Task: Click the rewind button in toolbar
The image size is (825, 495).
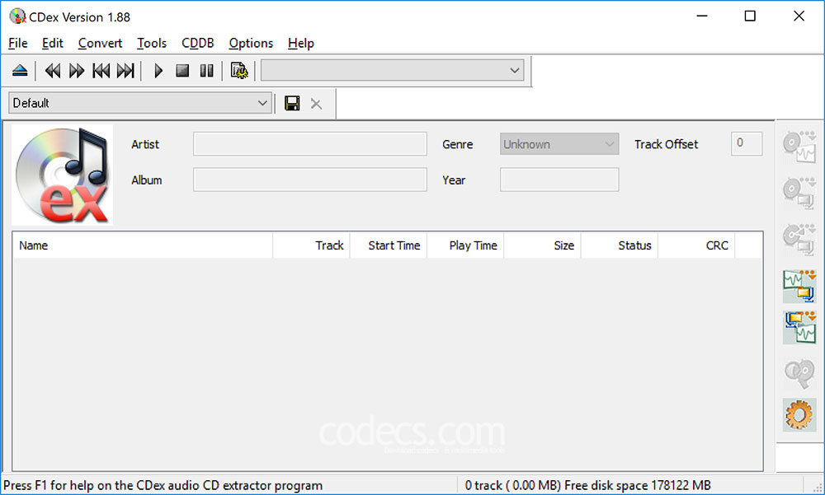Action: pyautogui.click(x=53, y=70)
